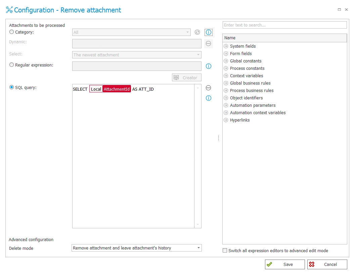Expand the Hyperlinks node arrow icon
355x275 pixels.
(226, 120)
